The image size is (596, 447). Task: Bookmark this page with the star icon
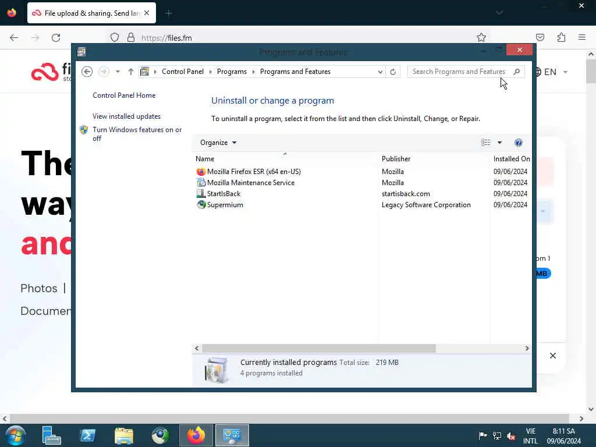481,37
